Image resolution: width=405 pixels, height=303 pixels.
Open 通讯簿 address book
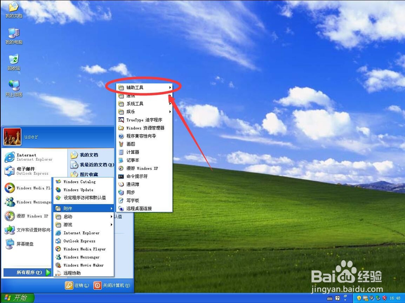(x=145, y=184)
